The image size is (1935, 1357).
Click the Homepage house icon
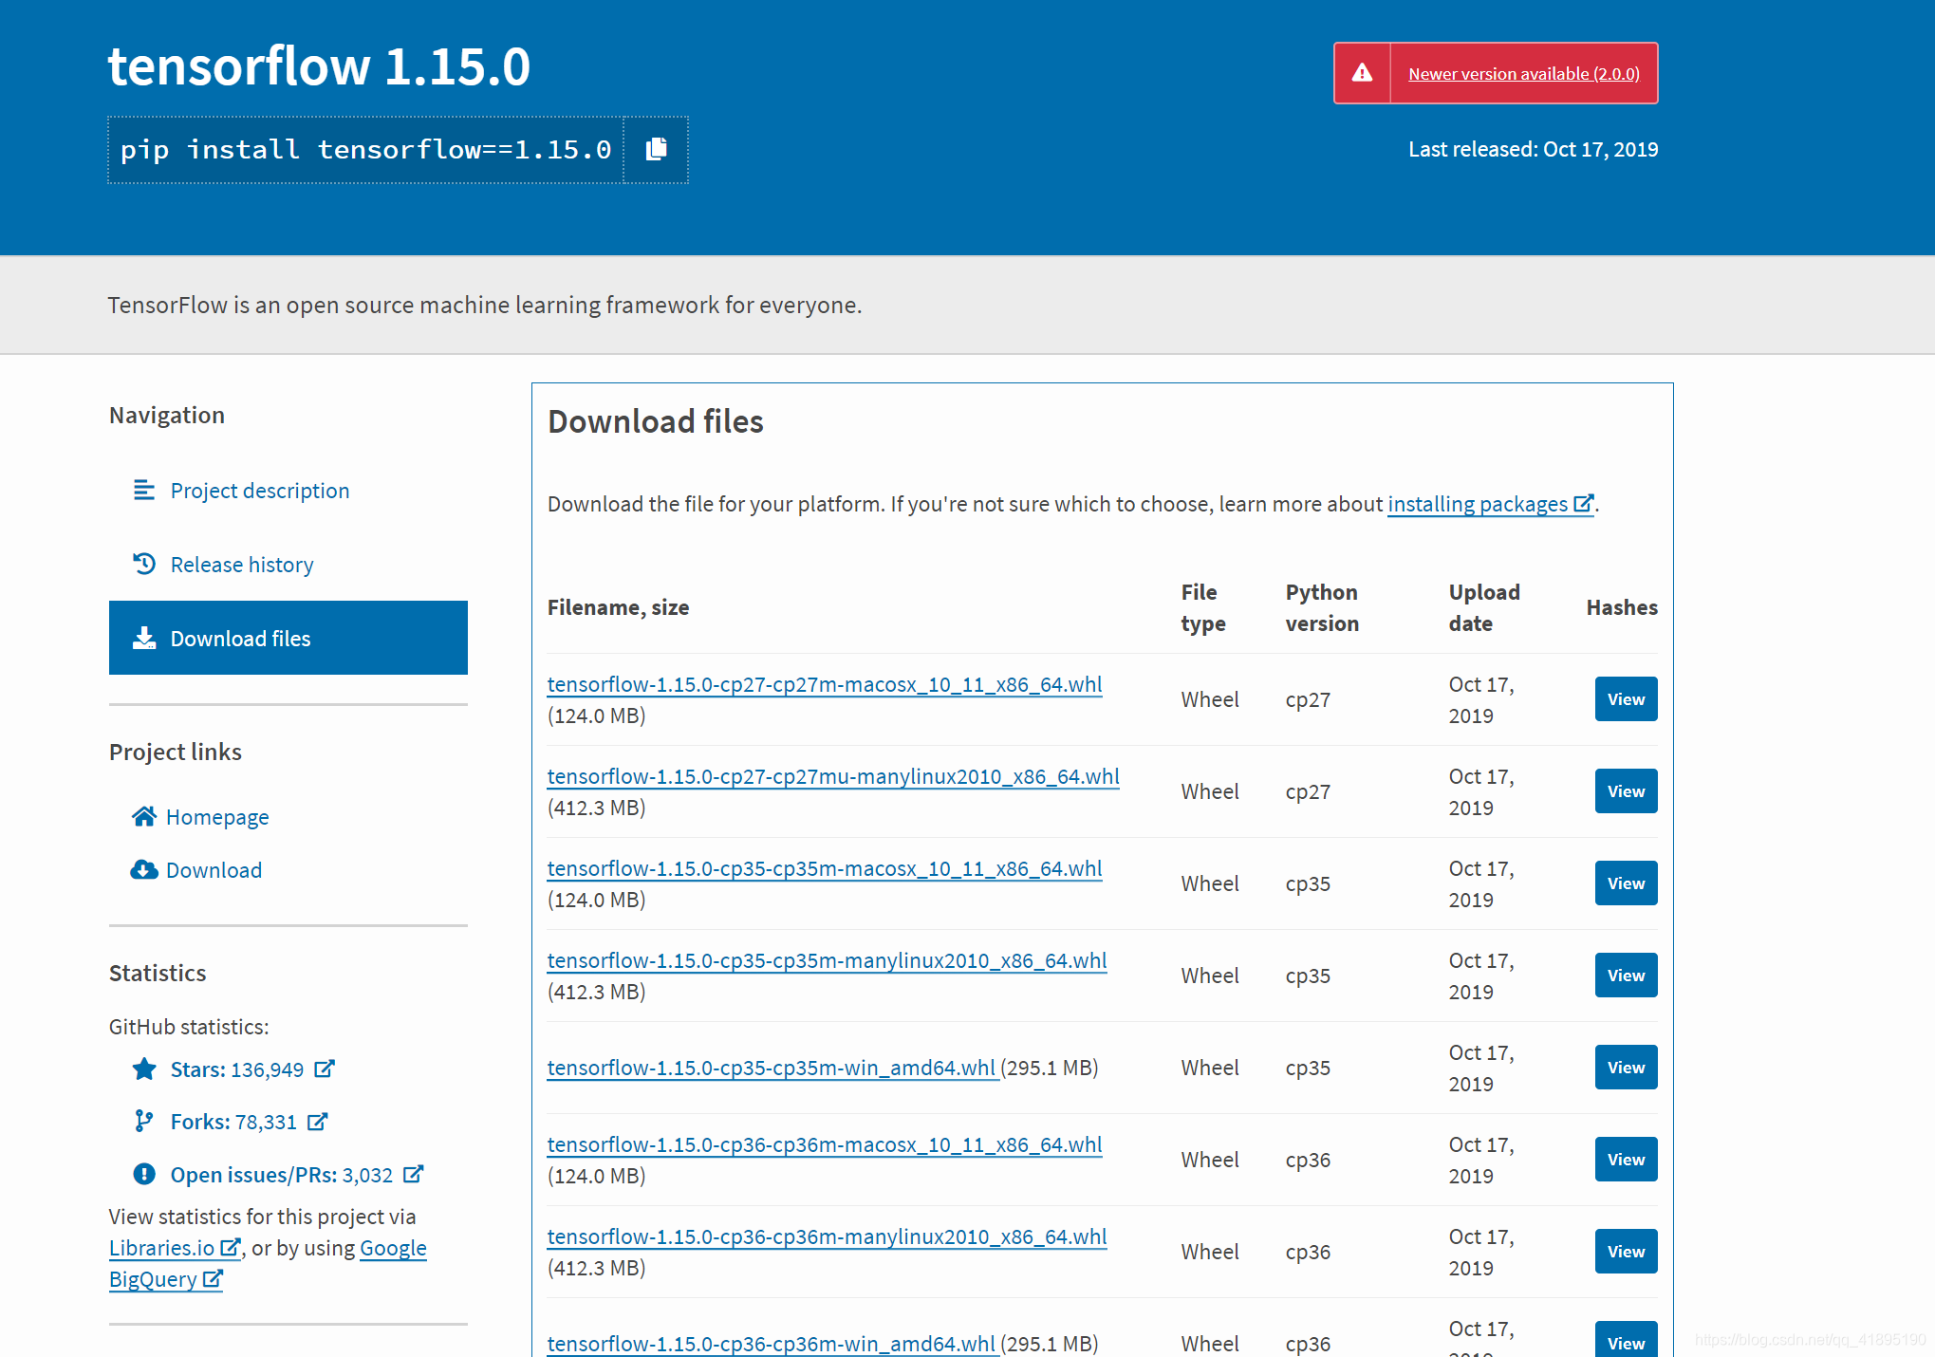pyautogui.click(x=144, y=817)
